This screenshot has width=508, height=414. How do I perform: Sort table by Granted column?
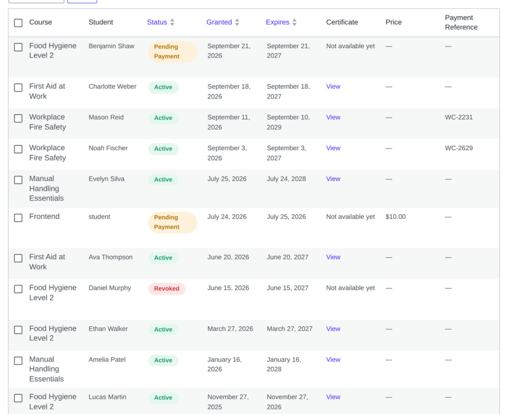[x=219, y=22]
